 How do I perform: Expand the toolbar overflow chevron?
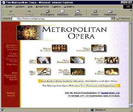coord(130,10)
